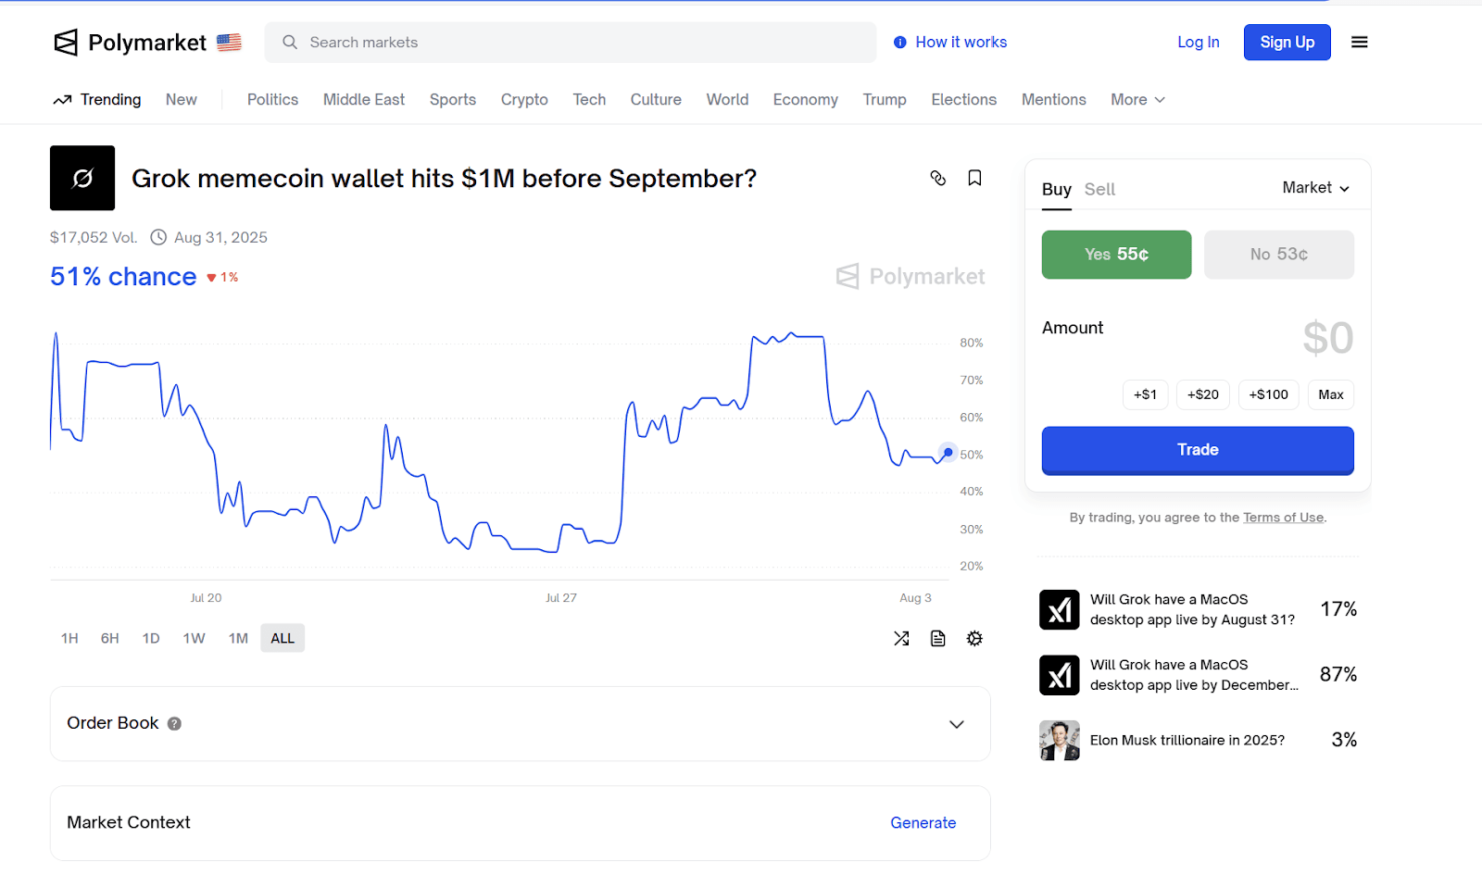Switch to the Sell tab
Screen dimensions: 1482x875
[1099, 189]
